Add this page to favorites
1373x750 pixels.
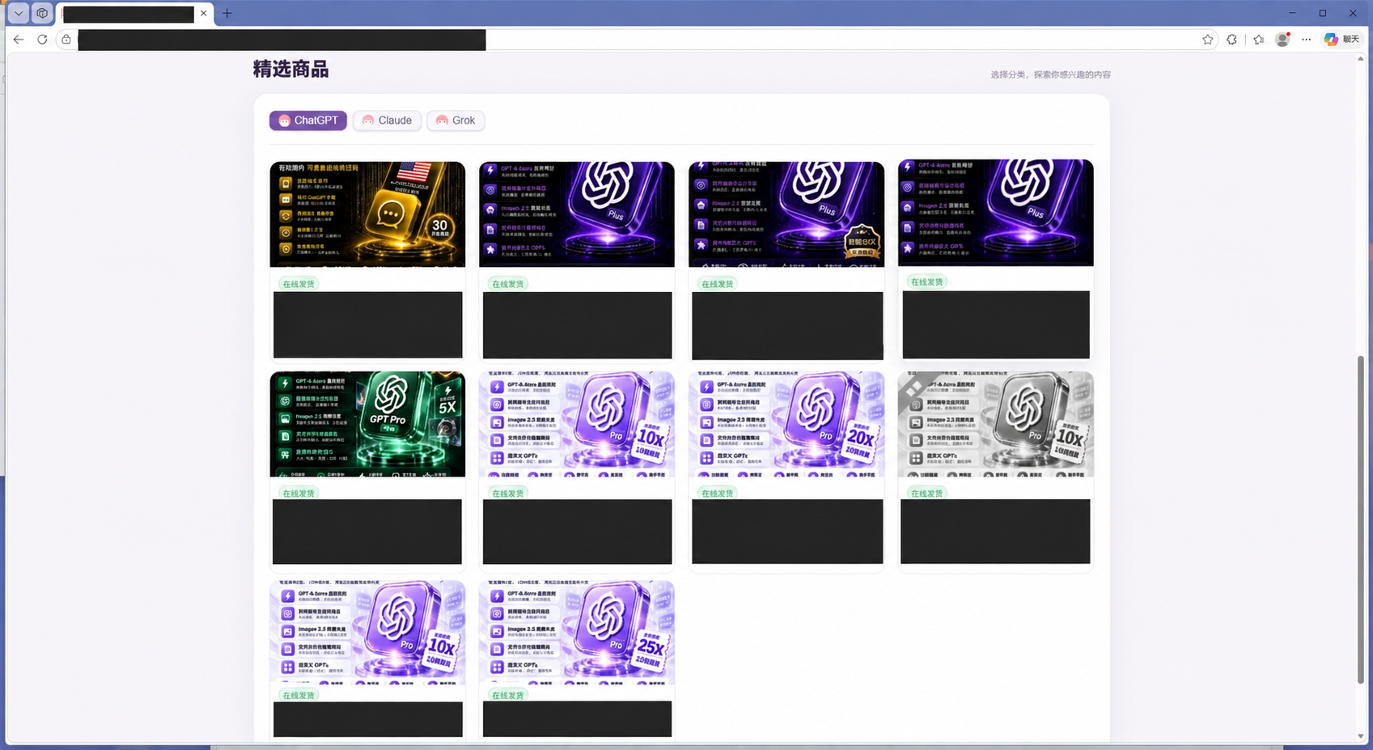pos(1208,39)
